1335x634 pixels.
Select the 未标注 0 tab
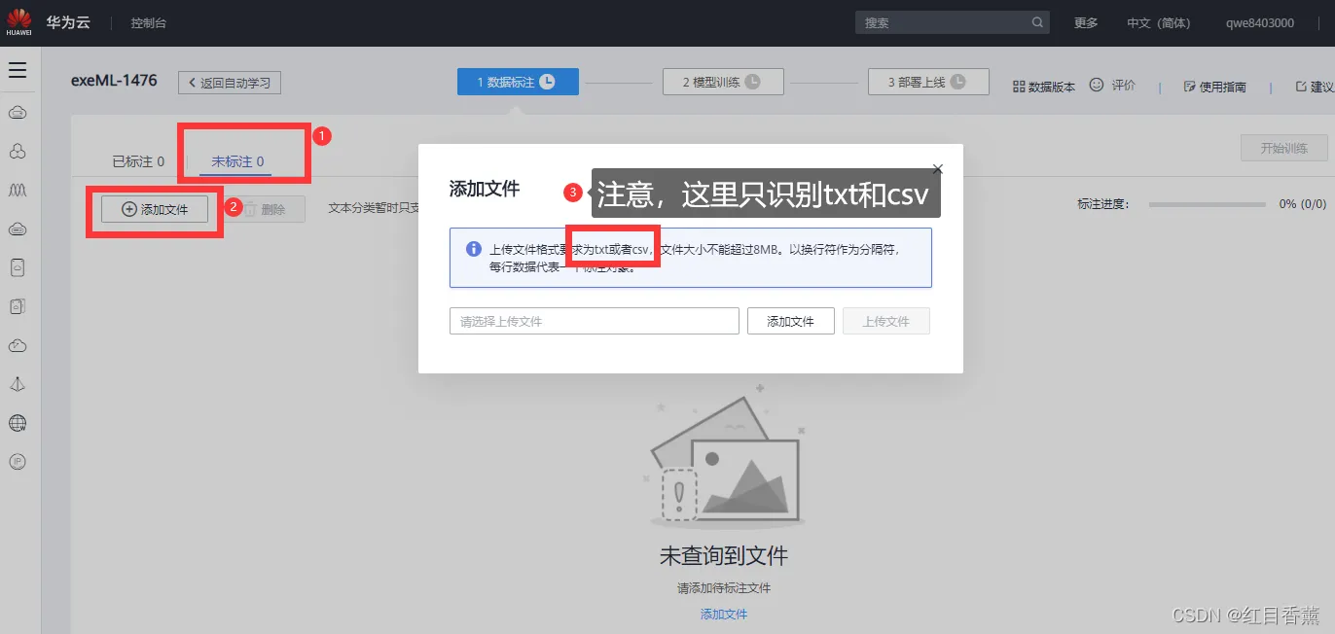tap(237, 161)
